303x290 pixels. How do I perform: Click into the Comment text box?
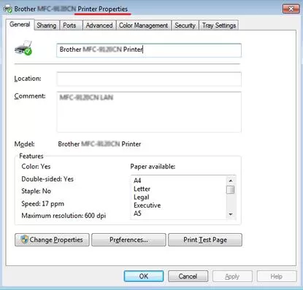click(149, 112)
